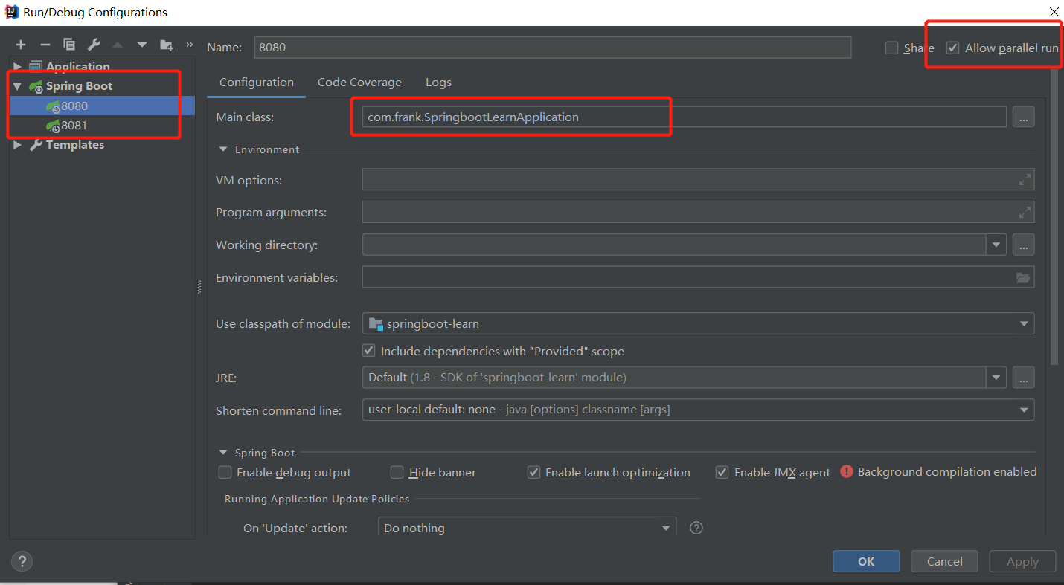
Task: Open the JRE dropdown arrow
Action: click(x=996, y=377)
